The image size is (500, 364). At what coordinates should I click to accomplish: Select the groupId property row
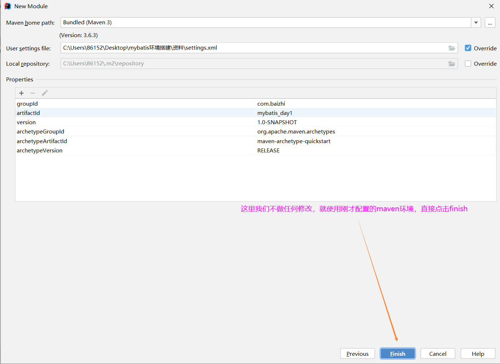click(256, 103)
